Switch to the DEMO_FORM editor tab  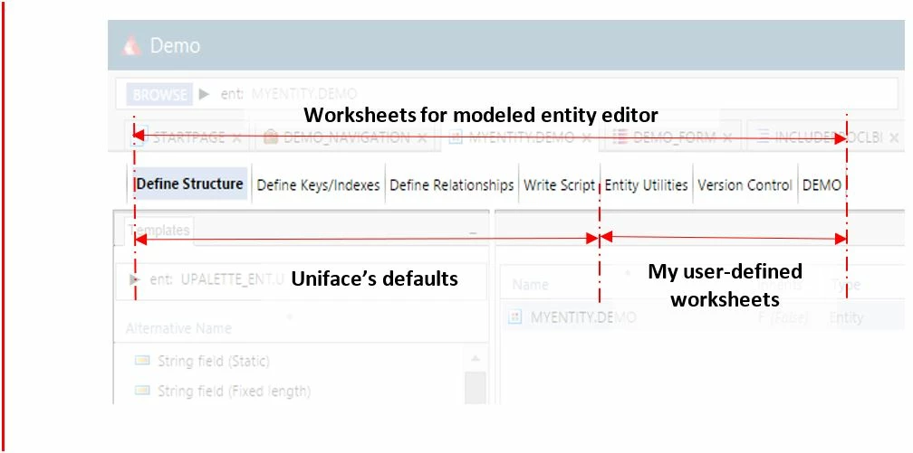pos(674,137)
